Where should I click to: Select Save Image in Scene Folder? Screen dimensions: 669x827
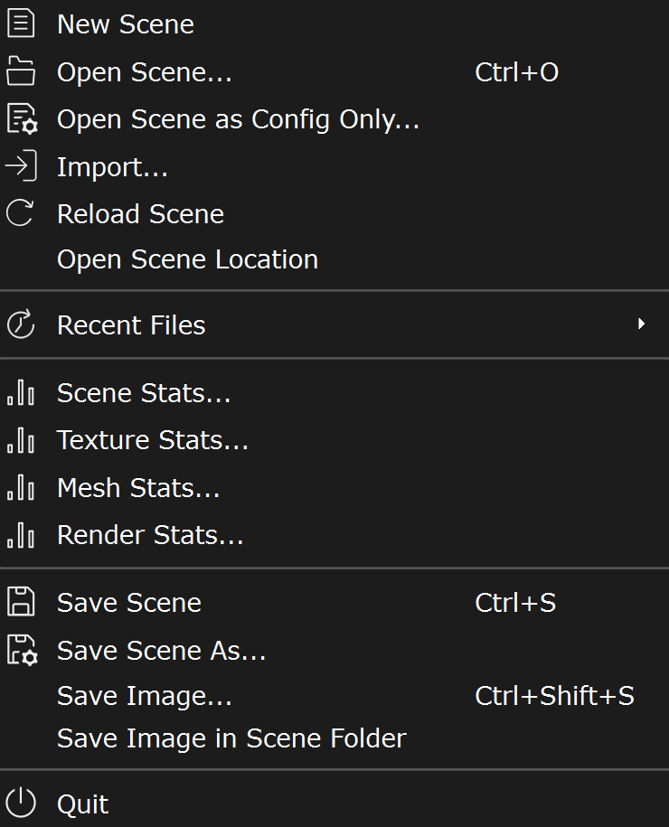click(x=334, y=738)
